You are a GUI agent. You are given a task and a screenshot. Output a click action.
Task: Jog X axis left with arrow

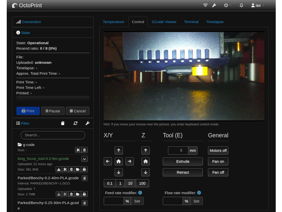point(108,161)
